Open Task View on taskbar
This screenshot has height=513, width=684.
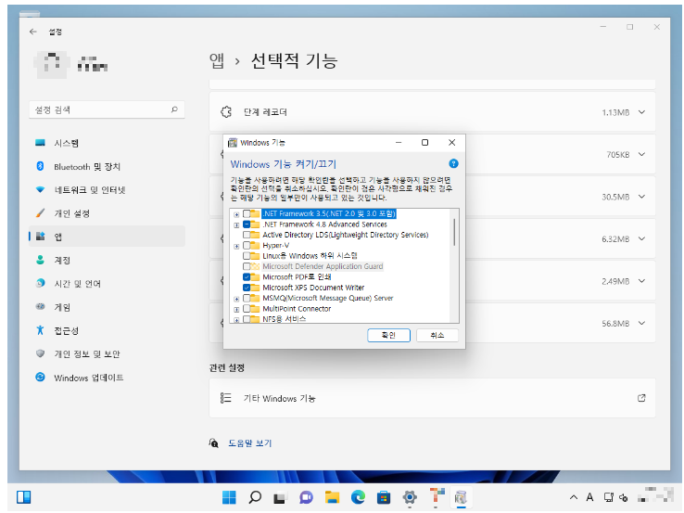(280, 497)
